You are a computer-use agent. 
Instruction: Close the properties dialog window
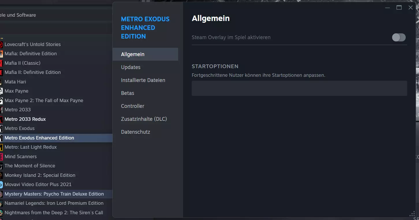pyautogui.click(x=411, y=8)
